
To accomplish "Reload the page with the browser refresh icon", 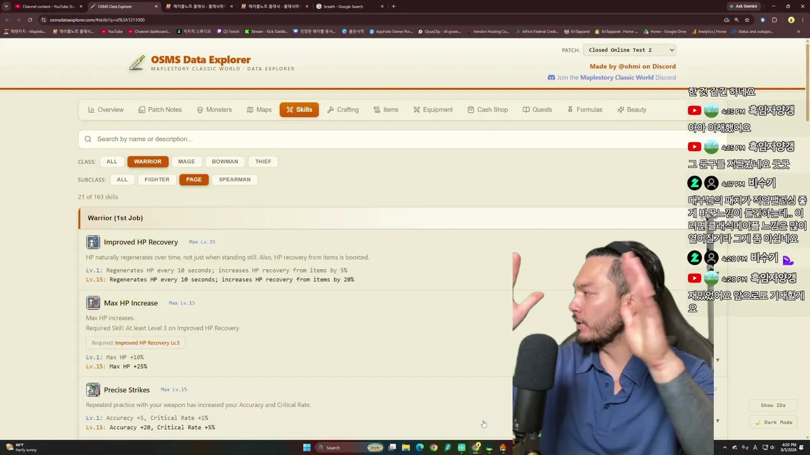I will pyautogui.click(x=30, y=20).
